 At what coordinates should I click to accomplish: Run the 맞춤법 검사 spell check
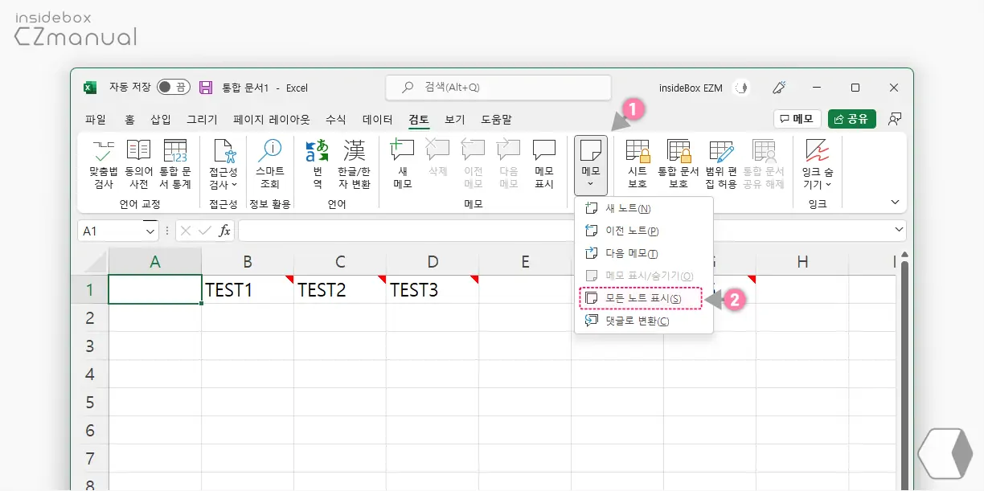104,164
